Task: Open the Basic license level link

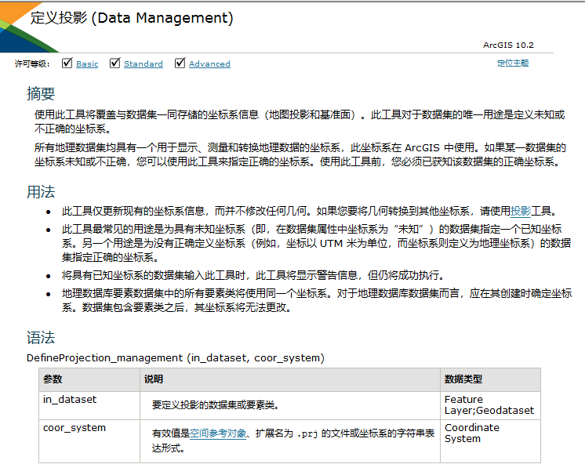Action: click(87, 63)
